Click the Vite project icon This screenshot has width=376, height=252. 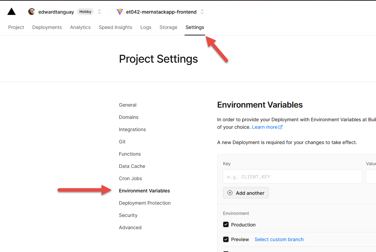point(120,12)
